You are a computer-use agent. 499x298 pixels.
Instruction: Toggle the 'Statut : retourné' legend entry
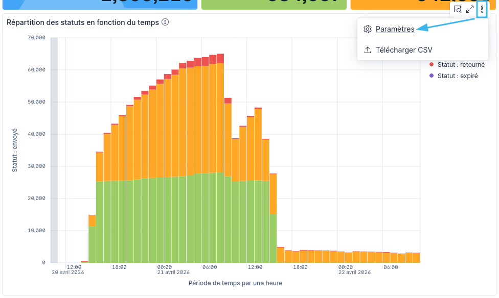tap(461, 64)
